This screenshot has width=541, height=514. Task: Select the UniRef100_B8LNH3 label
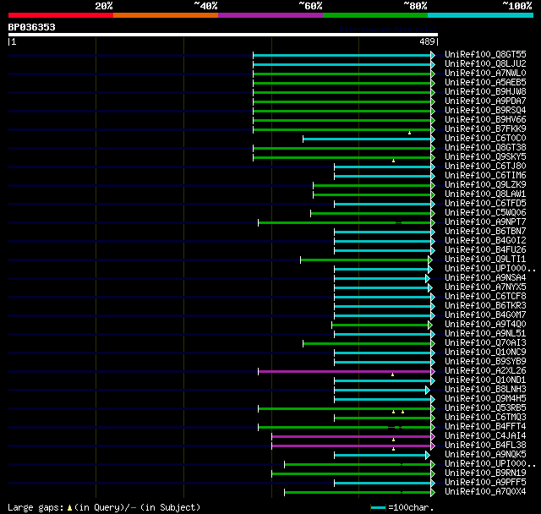pos(485,390)
